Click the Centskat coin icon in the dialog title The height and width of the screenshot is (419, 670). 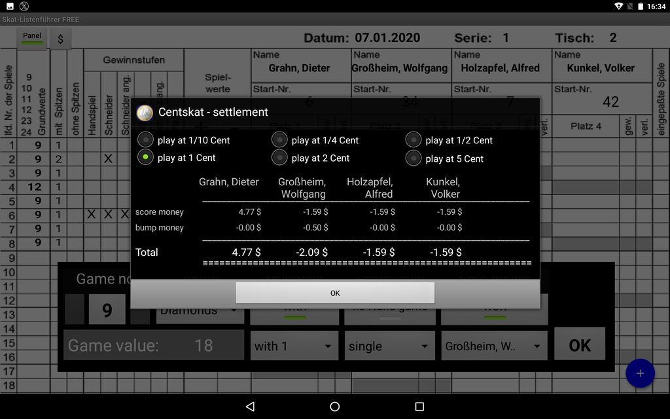[x=145, y=113]
